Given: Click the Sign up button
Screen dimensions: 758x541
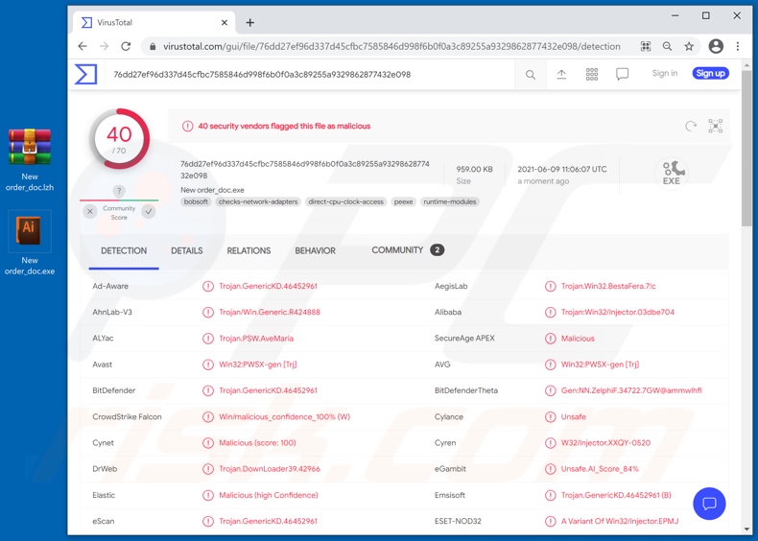Looking at the screenshot, I should (710, 73).
